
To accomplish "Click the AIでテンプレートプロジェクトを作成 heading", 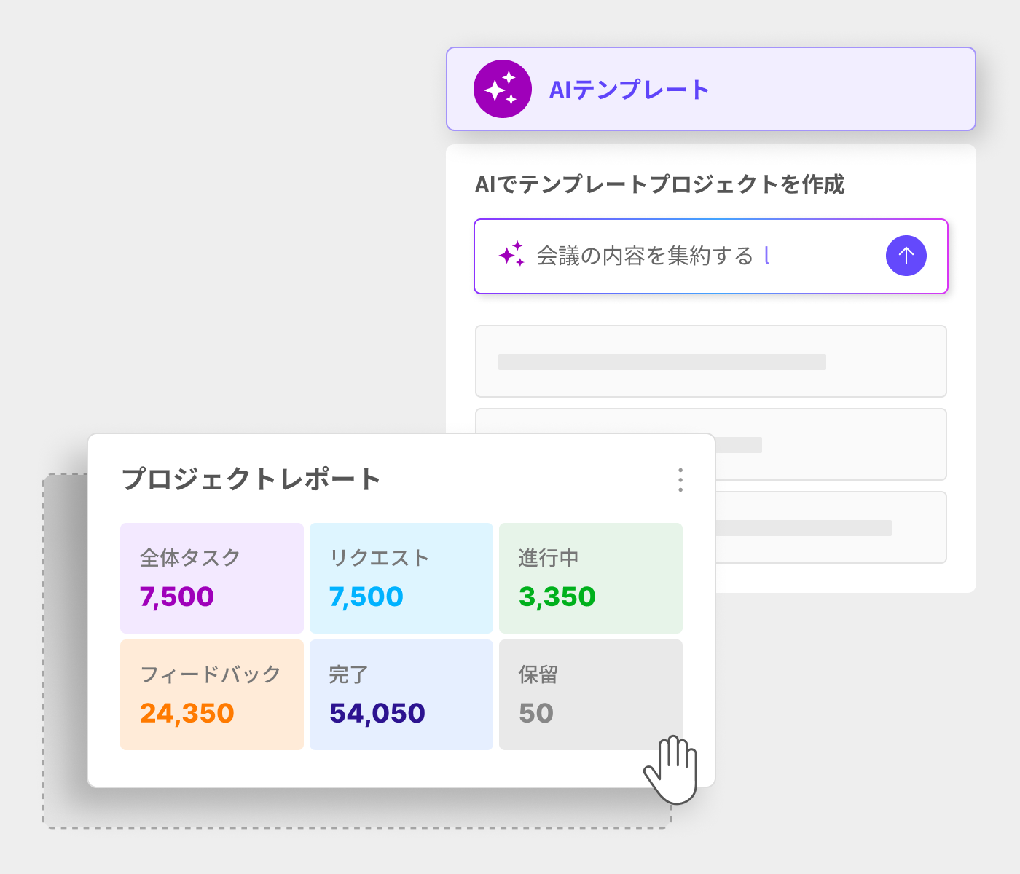I will (659, 184).
